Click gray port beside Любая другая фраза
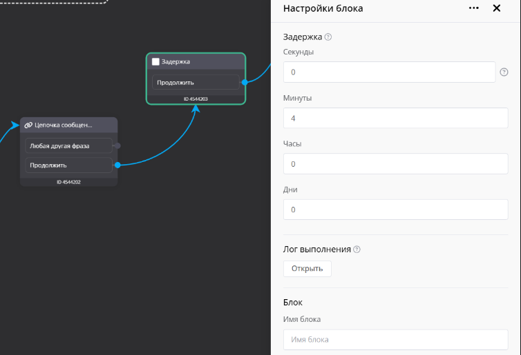This screenshot has width=521, height=355. click(117, 145)
